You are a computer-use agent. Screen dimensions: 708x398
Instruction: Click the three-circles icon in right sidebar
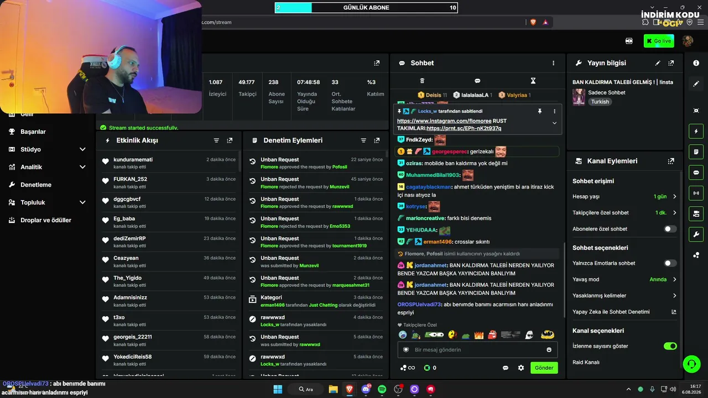696,255
